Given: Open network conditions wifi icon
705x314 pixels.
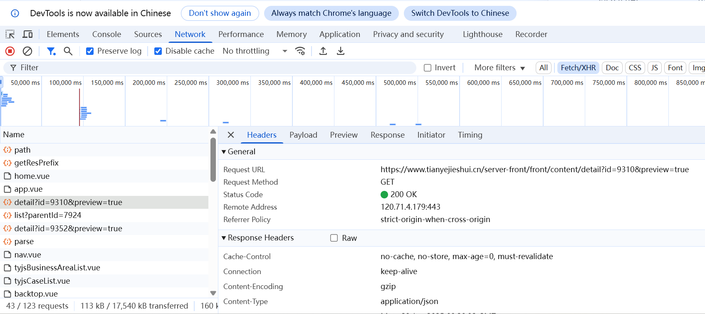Looking at the screenshot, I should pyautogui.click(x=300, y=51).
